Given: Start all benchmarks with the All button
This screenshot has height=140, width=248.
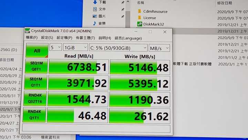Looking at the screenshot, I should 37,50.
